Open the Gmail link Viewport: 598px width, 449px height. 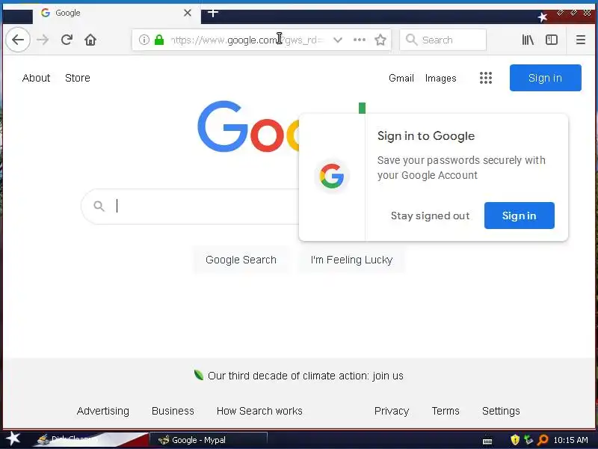[x=401, y=78]
